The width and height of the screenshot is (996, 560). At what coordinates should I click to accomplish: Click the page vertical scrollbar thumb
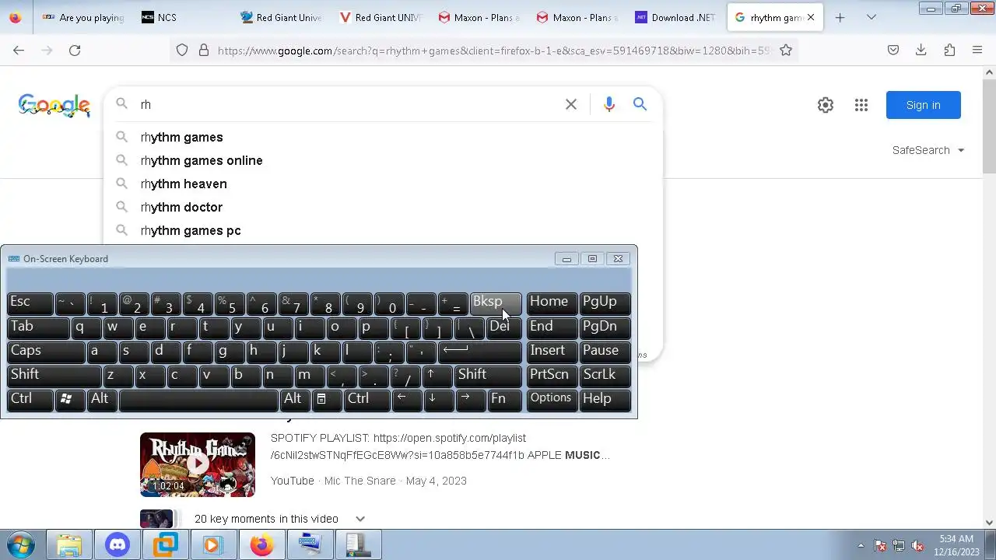click(x=989, y=127)
